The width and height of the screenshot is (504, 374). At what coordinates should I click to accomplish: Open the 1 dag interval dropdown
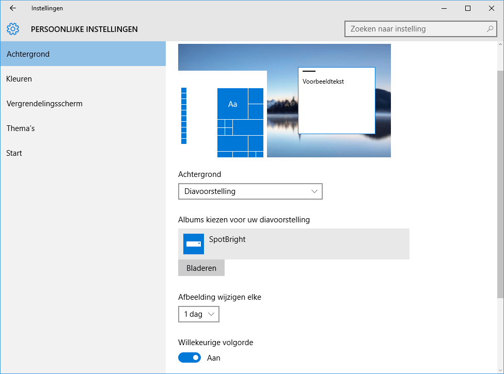click(x=199, y=314)
